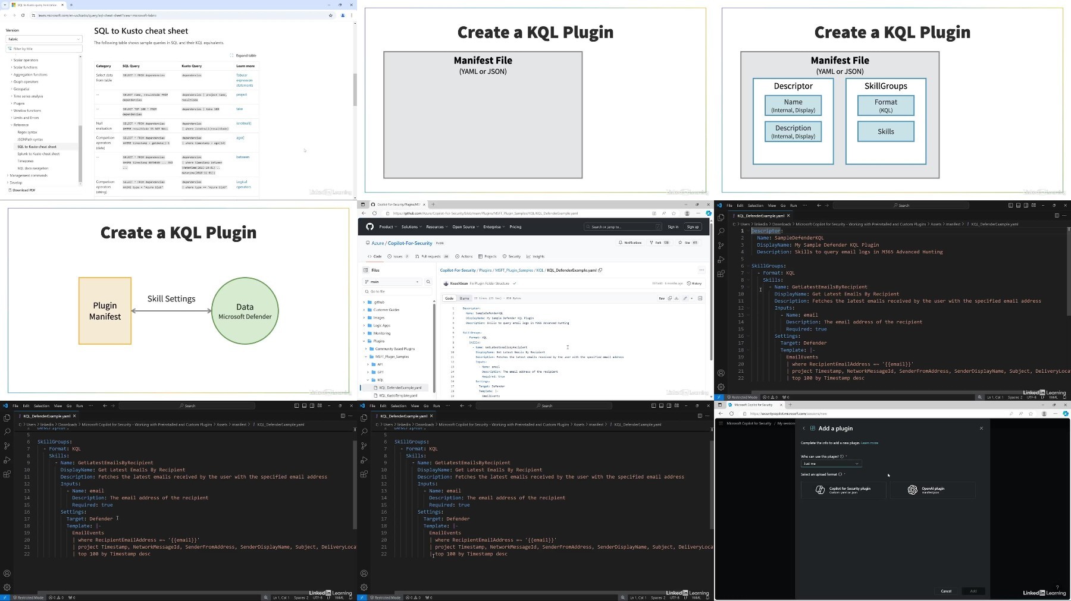
Task: Open Extensions icon in VS Code with Descriptor highlighted
Action: click(x=721, y=274)
